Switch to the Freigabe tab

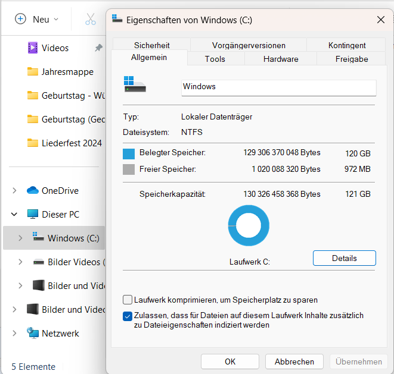tap(352, 59)
